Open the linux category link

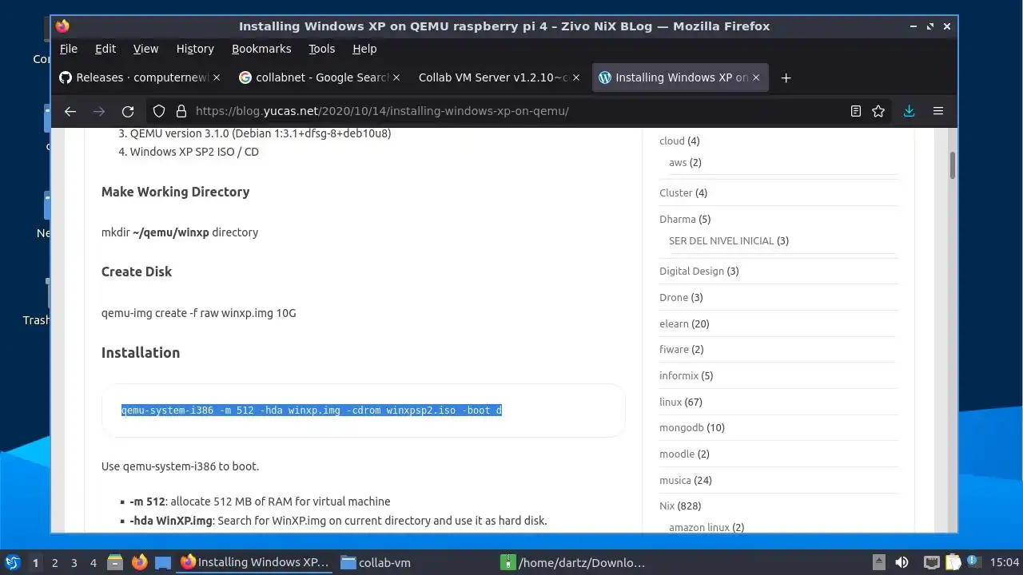tap(671, 402)
